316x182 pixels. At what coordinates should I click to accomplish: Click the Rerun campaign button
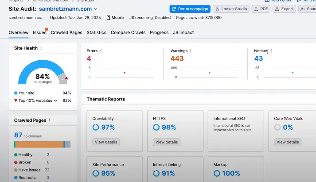pyautogui.click(x=190, y=9)
